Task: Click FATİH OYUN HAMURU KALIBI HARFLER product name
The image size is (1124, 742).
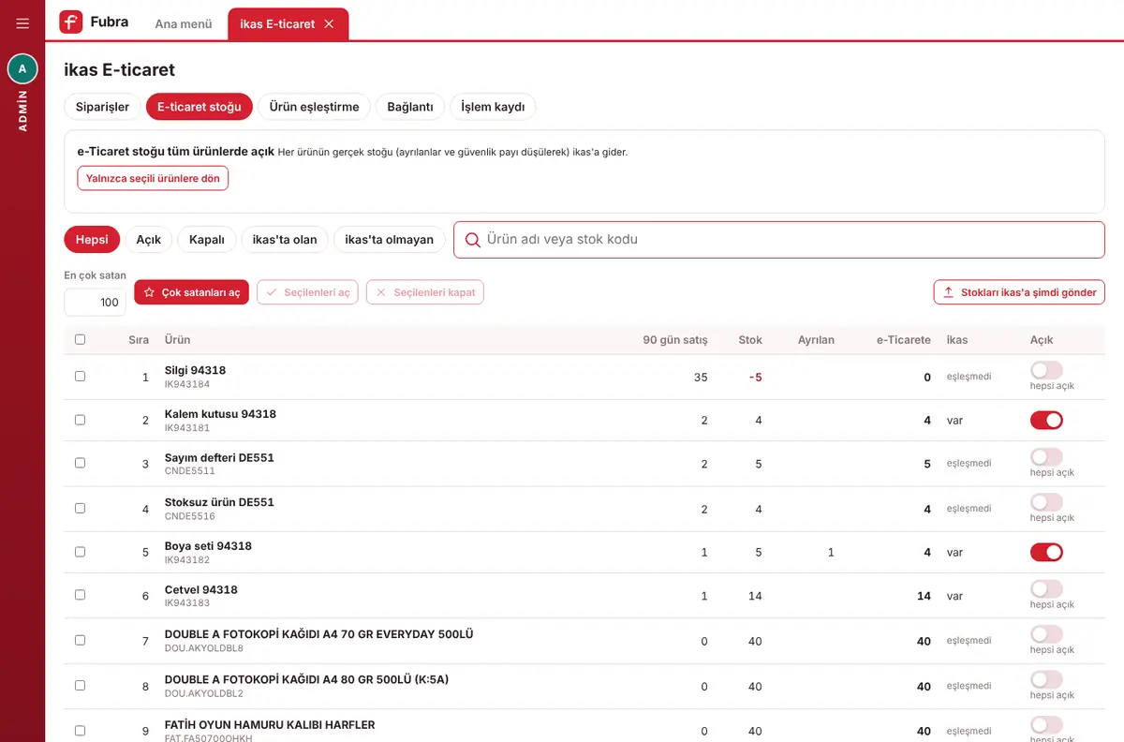Action: (270, 725)
